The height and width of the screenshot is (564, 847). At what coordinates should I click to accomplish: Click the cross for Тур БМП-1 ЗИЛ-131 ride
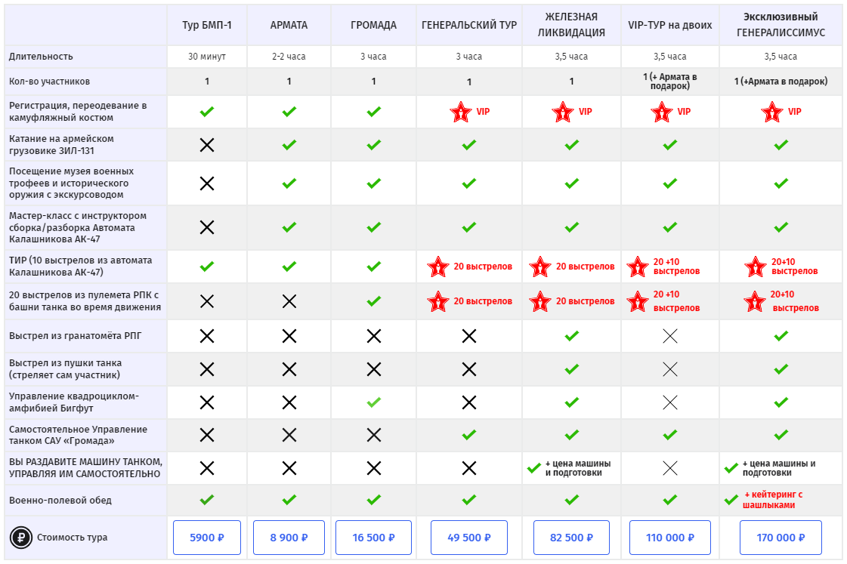(x=207, y=145)
